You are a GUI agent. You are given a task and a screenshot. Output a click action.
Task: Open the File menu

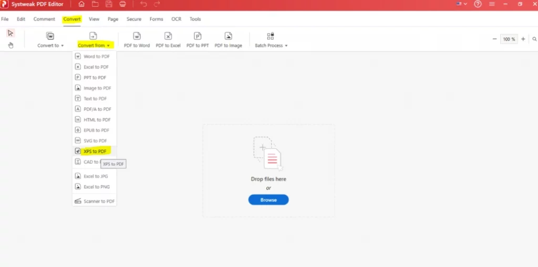point(5,19)
